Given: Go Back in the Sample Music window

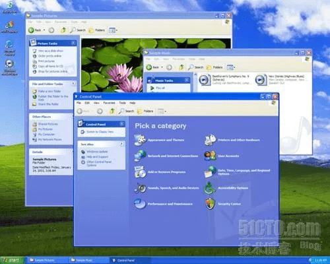Looking at the screenshot, I should pos(152,67).
